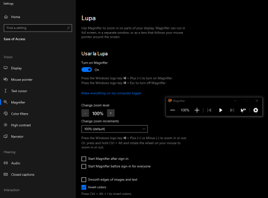Enable Start Magnifier before sign-in for everyone

(x=83, y=166)
